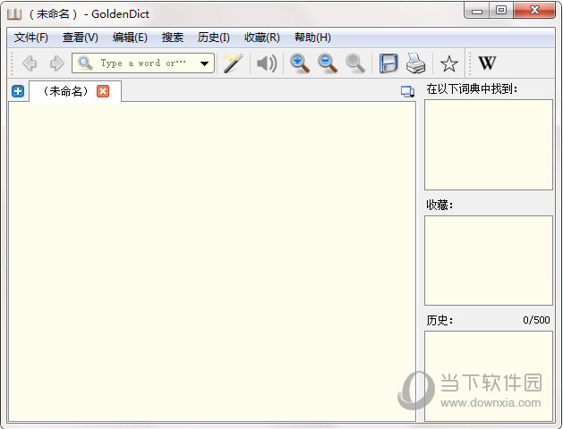This screenshot has width=563, height=429.
Task: Play pronunciation with the speaker icon
Action: [x=267, y=63]
